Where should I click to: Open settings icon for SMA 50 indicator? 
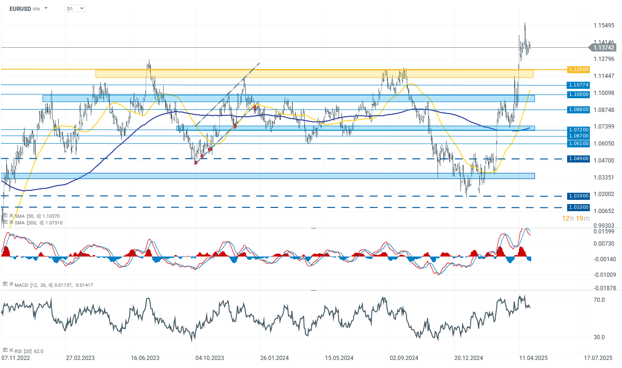pos(5,215)
